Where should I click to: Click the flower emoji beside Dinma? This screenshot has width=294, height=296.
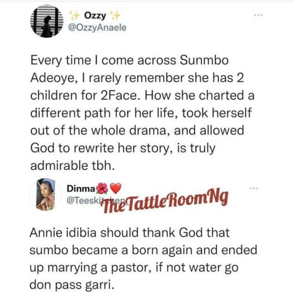[102, 189]
